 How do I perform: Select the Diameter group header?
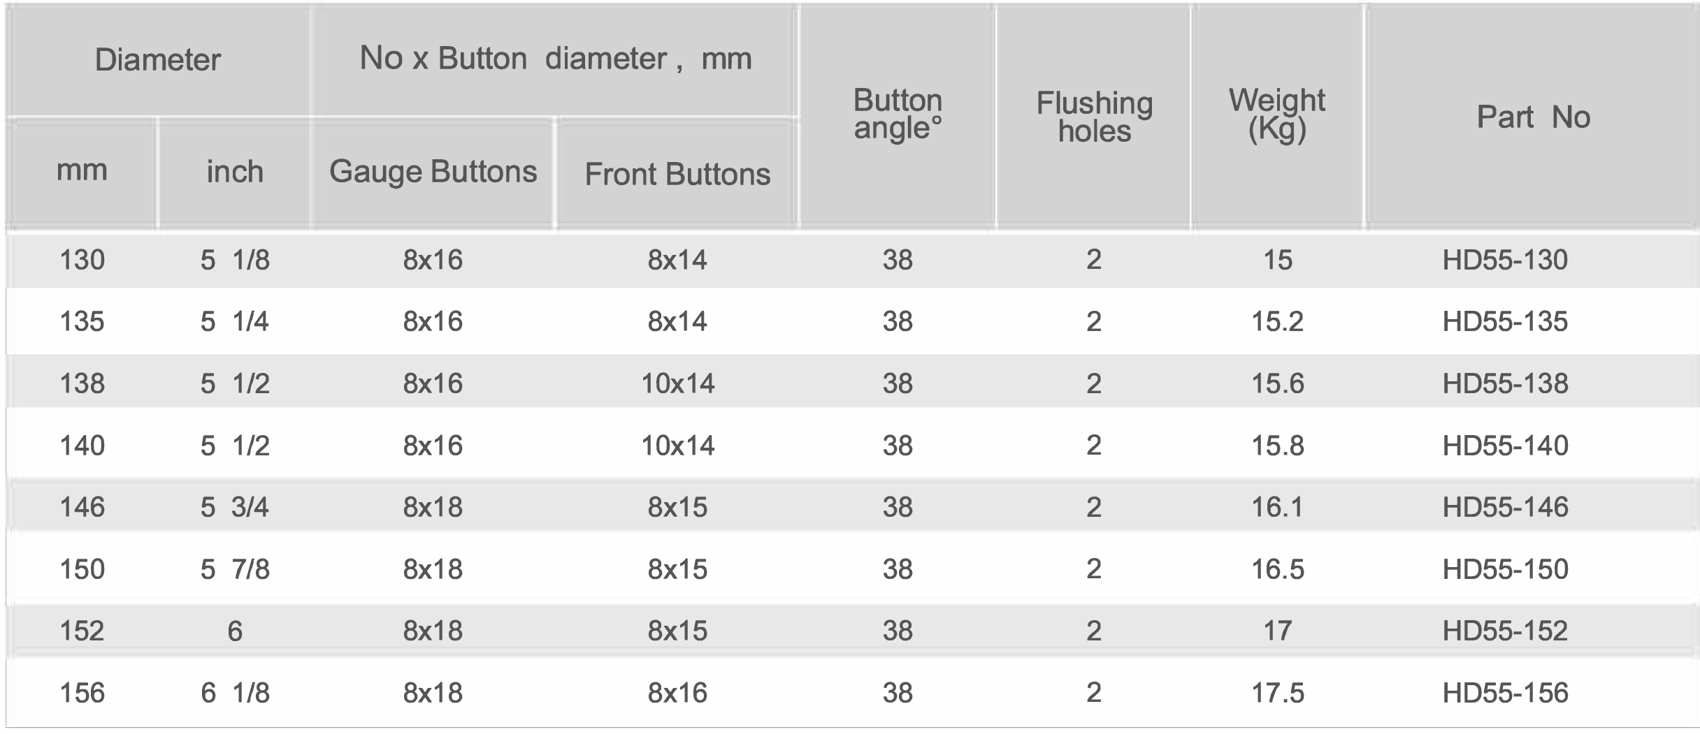[158, 59]
